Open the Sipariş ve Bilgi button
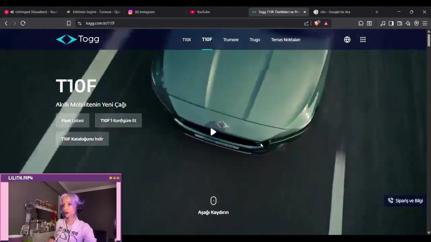Screen dimensions: 431x242 (x=405, y=201)
